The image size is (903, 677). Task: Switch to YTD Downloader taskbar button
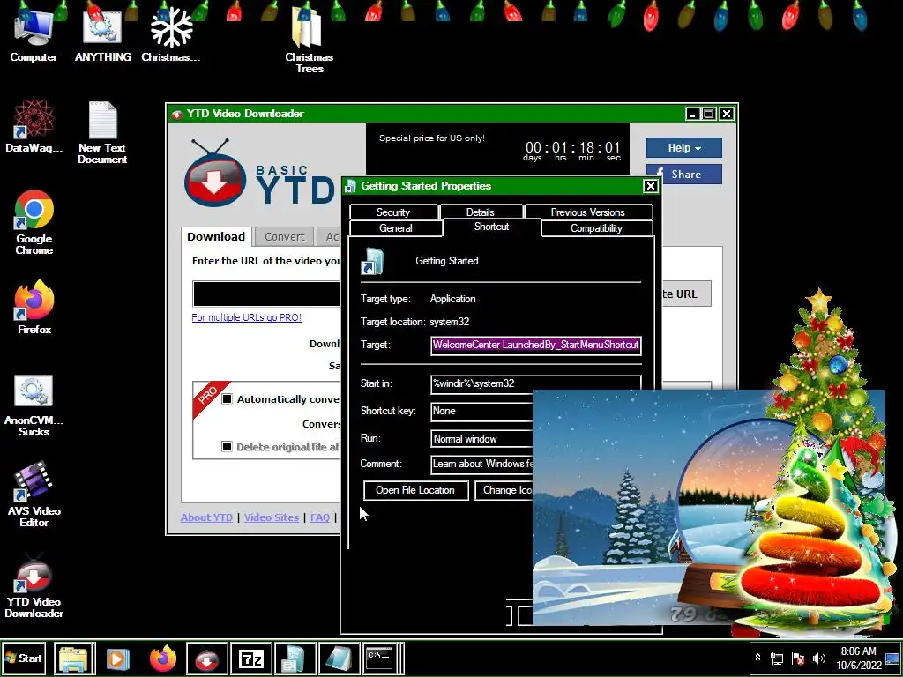(x=206, y=658)
